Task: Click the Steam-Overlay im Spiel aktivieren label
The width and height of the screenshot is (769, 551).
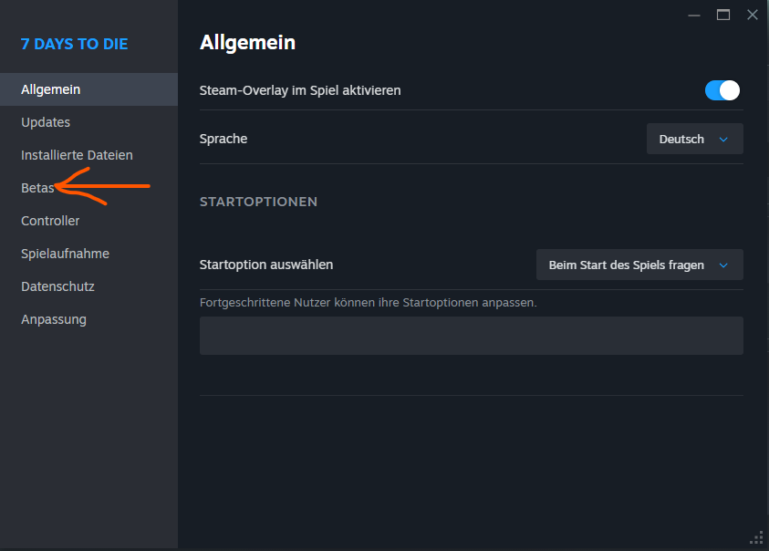Action: 300,90
